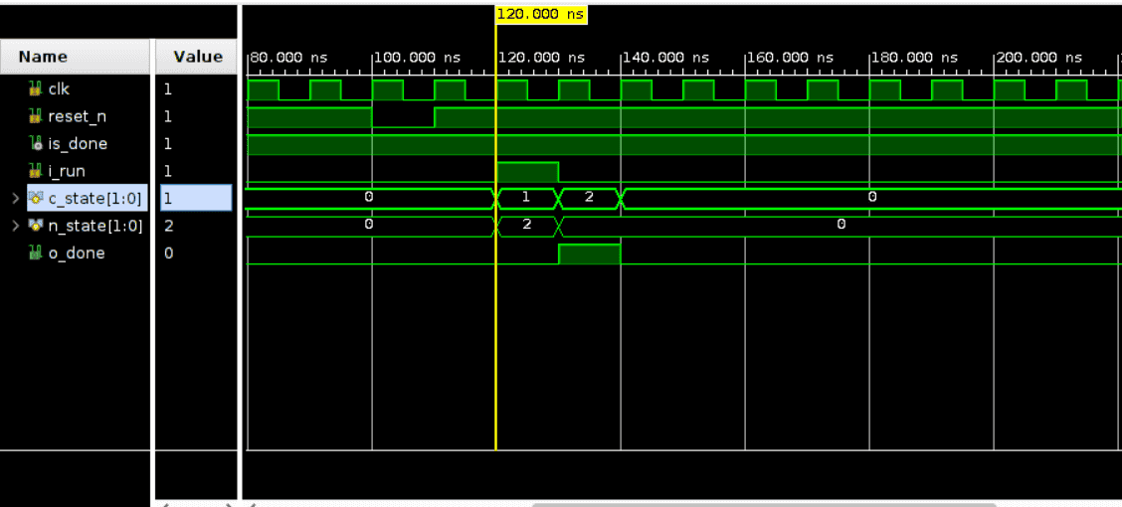Select the c_state[1:0] signal name
Viewport: 1122px width, 507px height.
(95, 199)
